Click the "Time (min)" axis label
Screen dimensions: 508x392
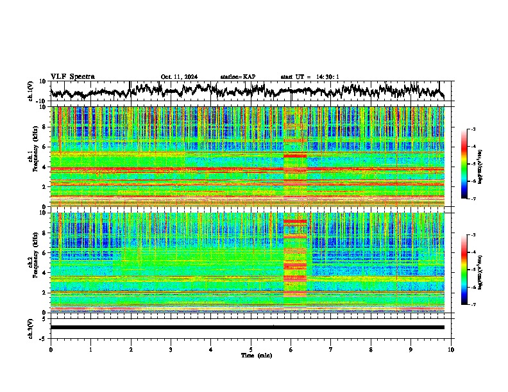(257, 355)
